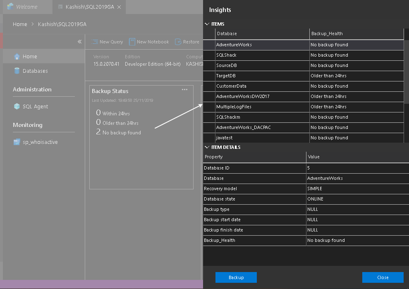Click the New Notebook toolbar icon
This screenshot has width=409, height=289.
coord(132,42)
